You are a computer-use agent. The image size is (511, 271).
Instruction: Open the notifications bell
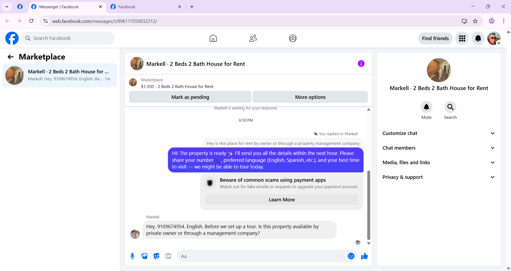(x=478, y=38)
